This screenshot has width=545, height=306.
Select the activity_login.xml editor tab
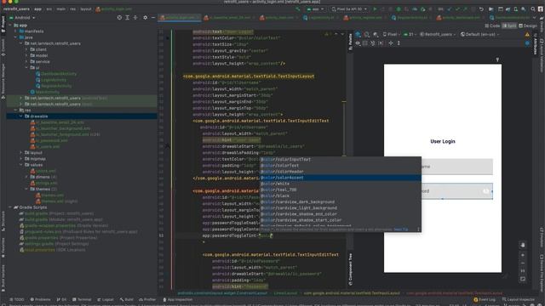coord(180,18)
